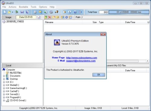151x111 pixels.
Task: Click the Register toolbar icon
Action: [x=64, y=12]
